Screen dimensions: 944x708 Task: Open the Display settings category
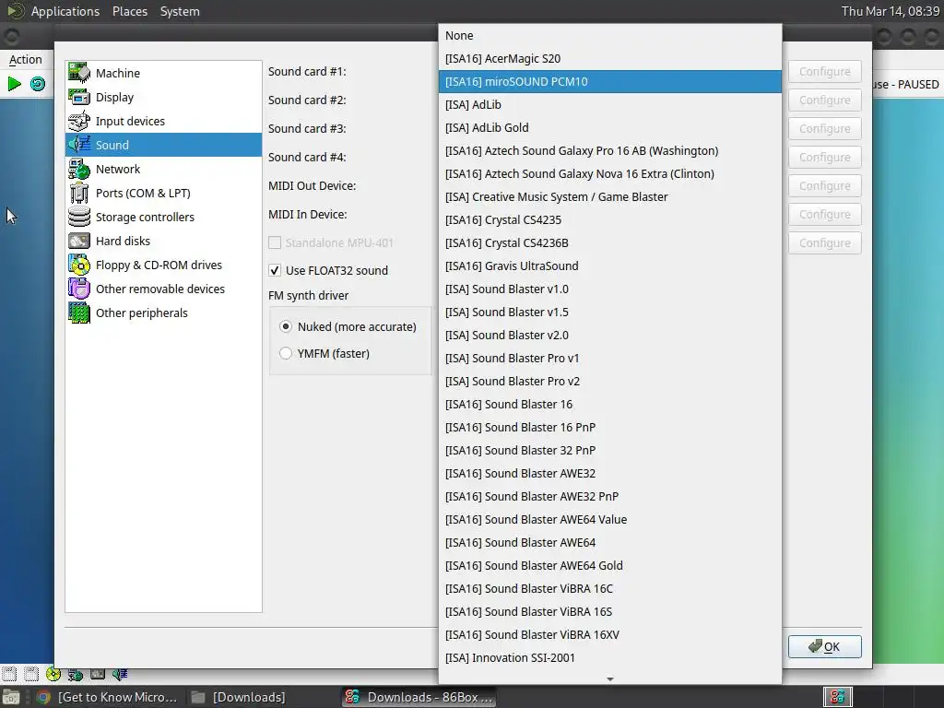coord(163,97)
